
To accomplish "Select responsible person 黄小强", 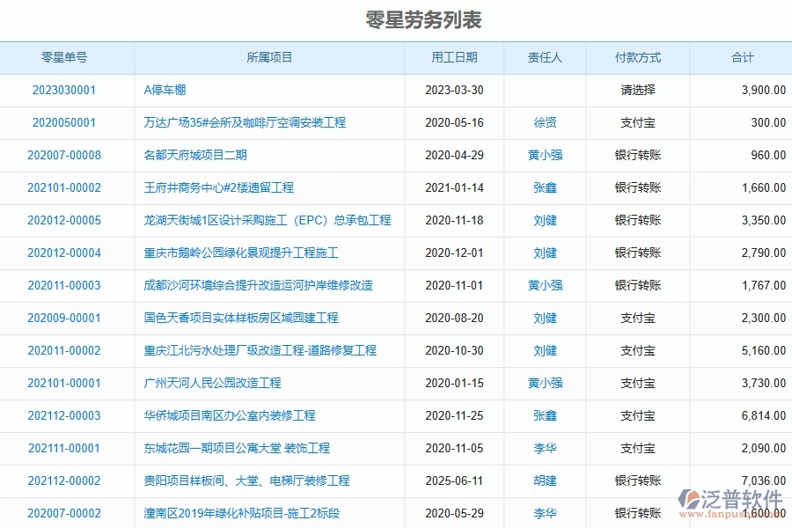I will pos(546,155).
